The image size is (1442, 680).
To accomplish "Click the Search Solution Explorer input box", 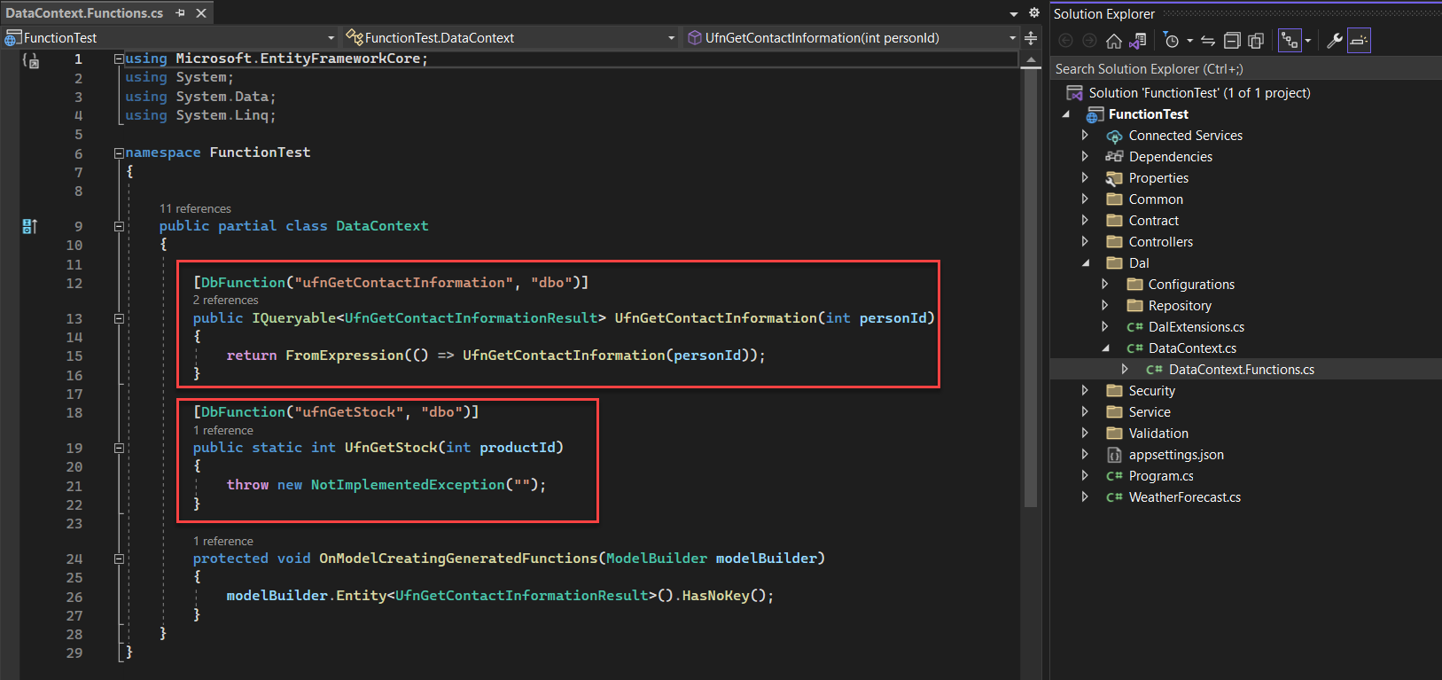I will 1245,69.
